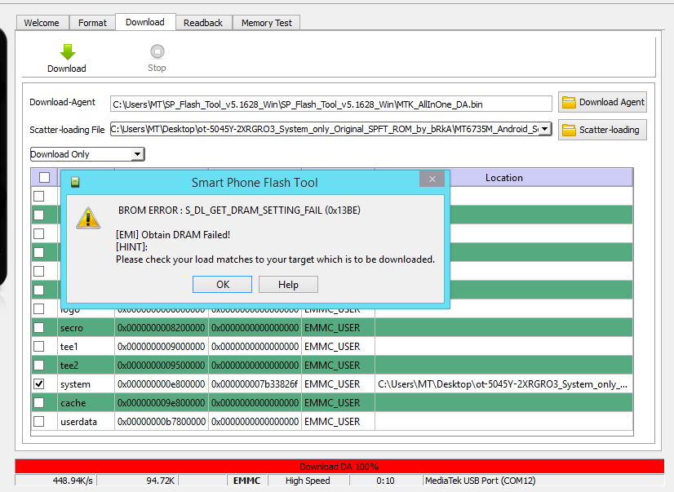Click the folder icon on the Download Agent button

click(569, 102)
